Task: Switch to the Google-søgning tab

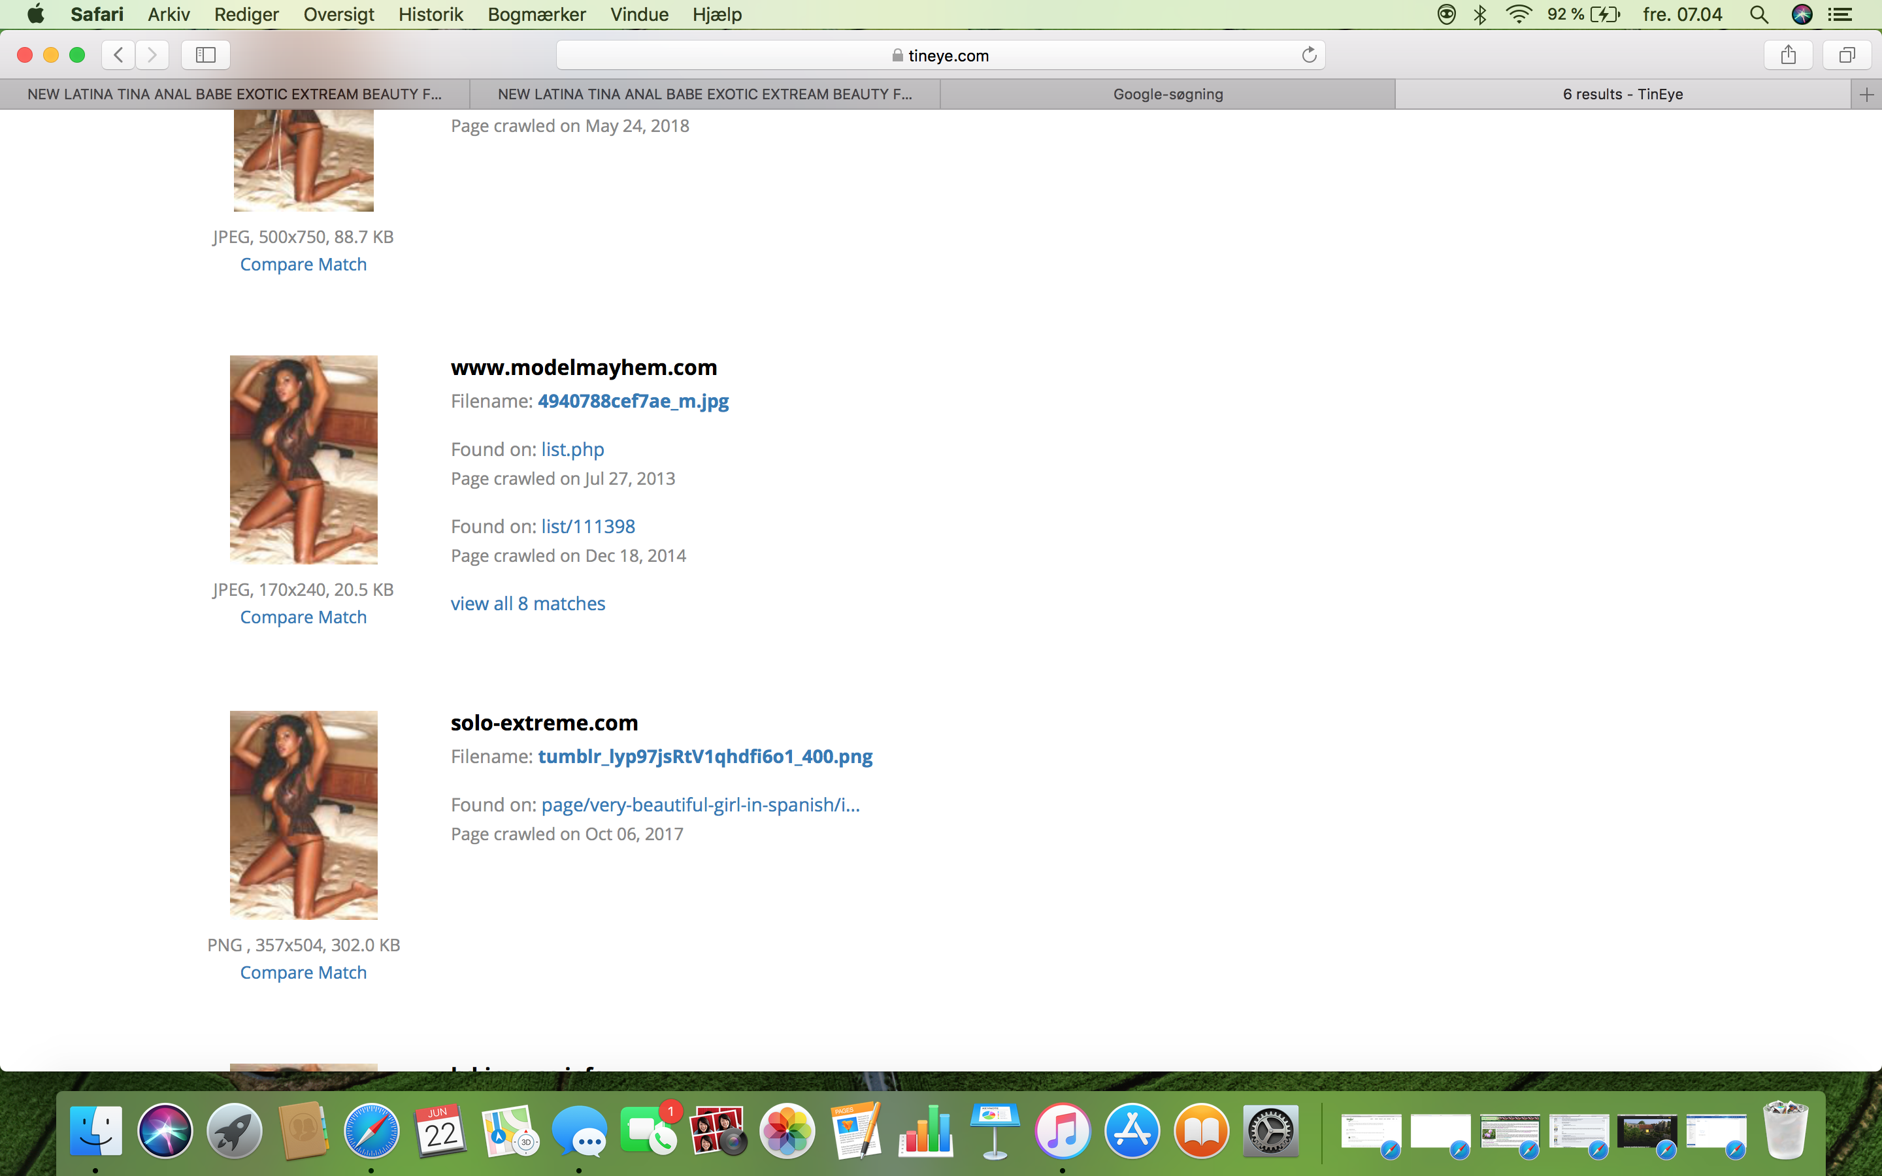Action: [1167, 94]
